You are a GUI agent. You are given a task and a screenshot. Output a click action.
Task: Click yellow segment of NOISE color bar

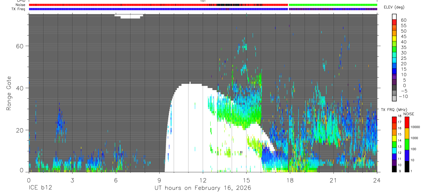[x=407, y=133]
